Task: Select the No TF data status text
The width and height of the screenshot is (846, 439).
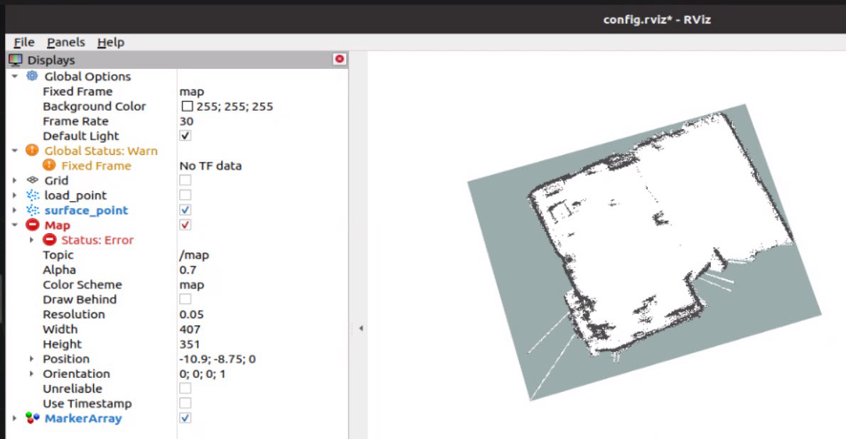Action: pyautogui.click(x=210, y=166)
